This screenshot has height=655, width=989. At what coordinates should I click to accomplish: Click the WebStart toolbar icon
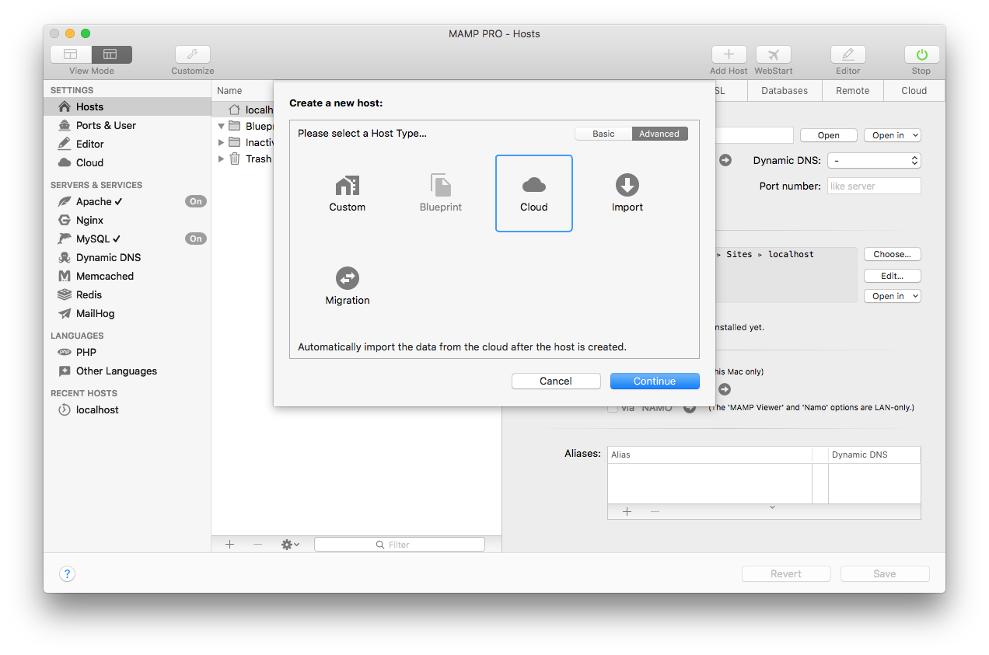[773, 54]
